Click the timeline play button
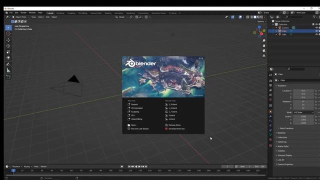The width and height of the screenshot is (320, 180). pyautogui.click(x=139, y=166)
